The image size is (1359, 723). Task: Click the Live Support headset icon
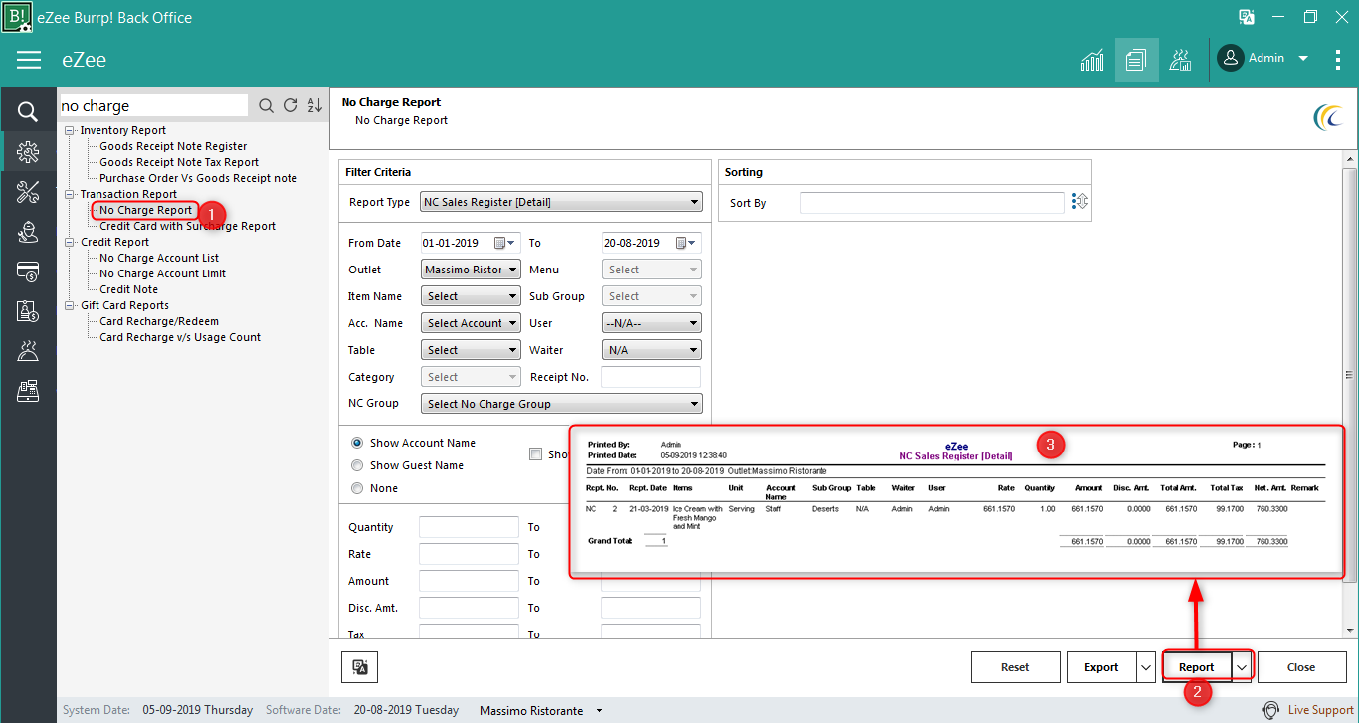tap(1270, 710)
